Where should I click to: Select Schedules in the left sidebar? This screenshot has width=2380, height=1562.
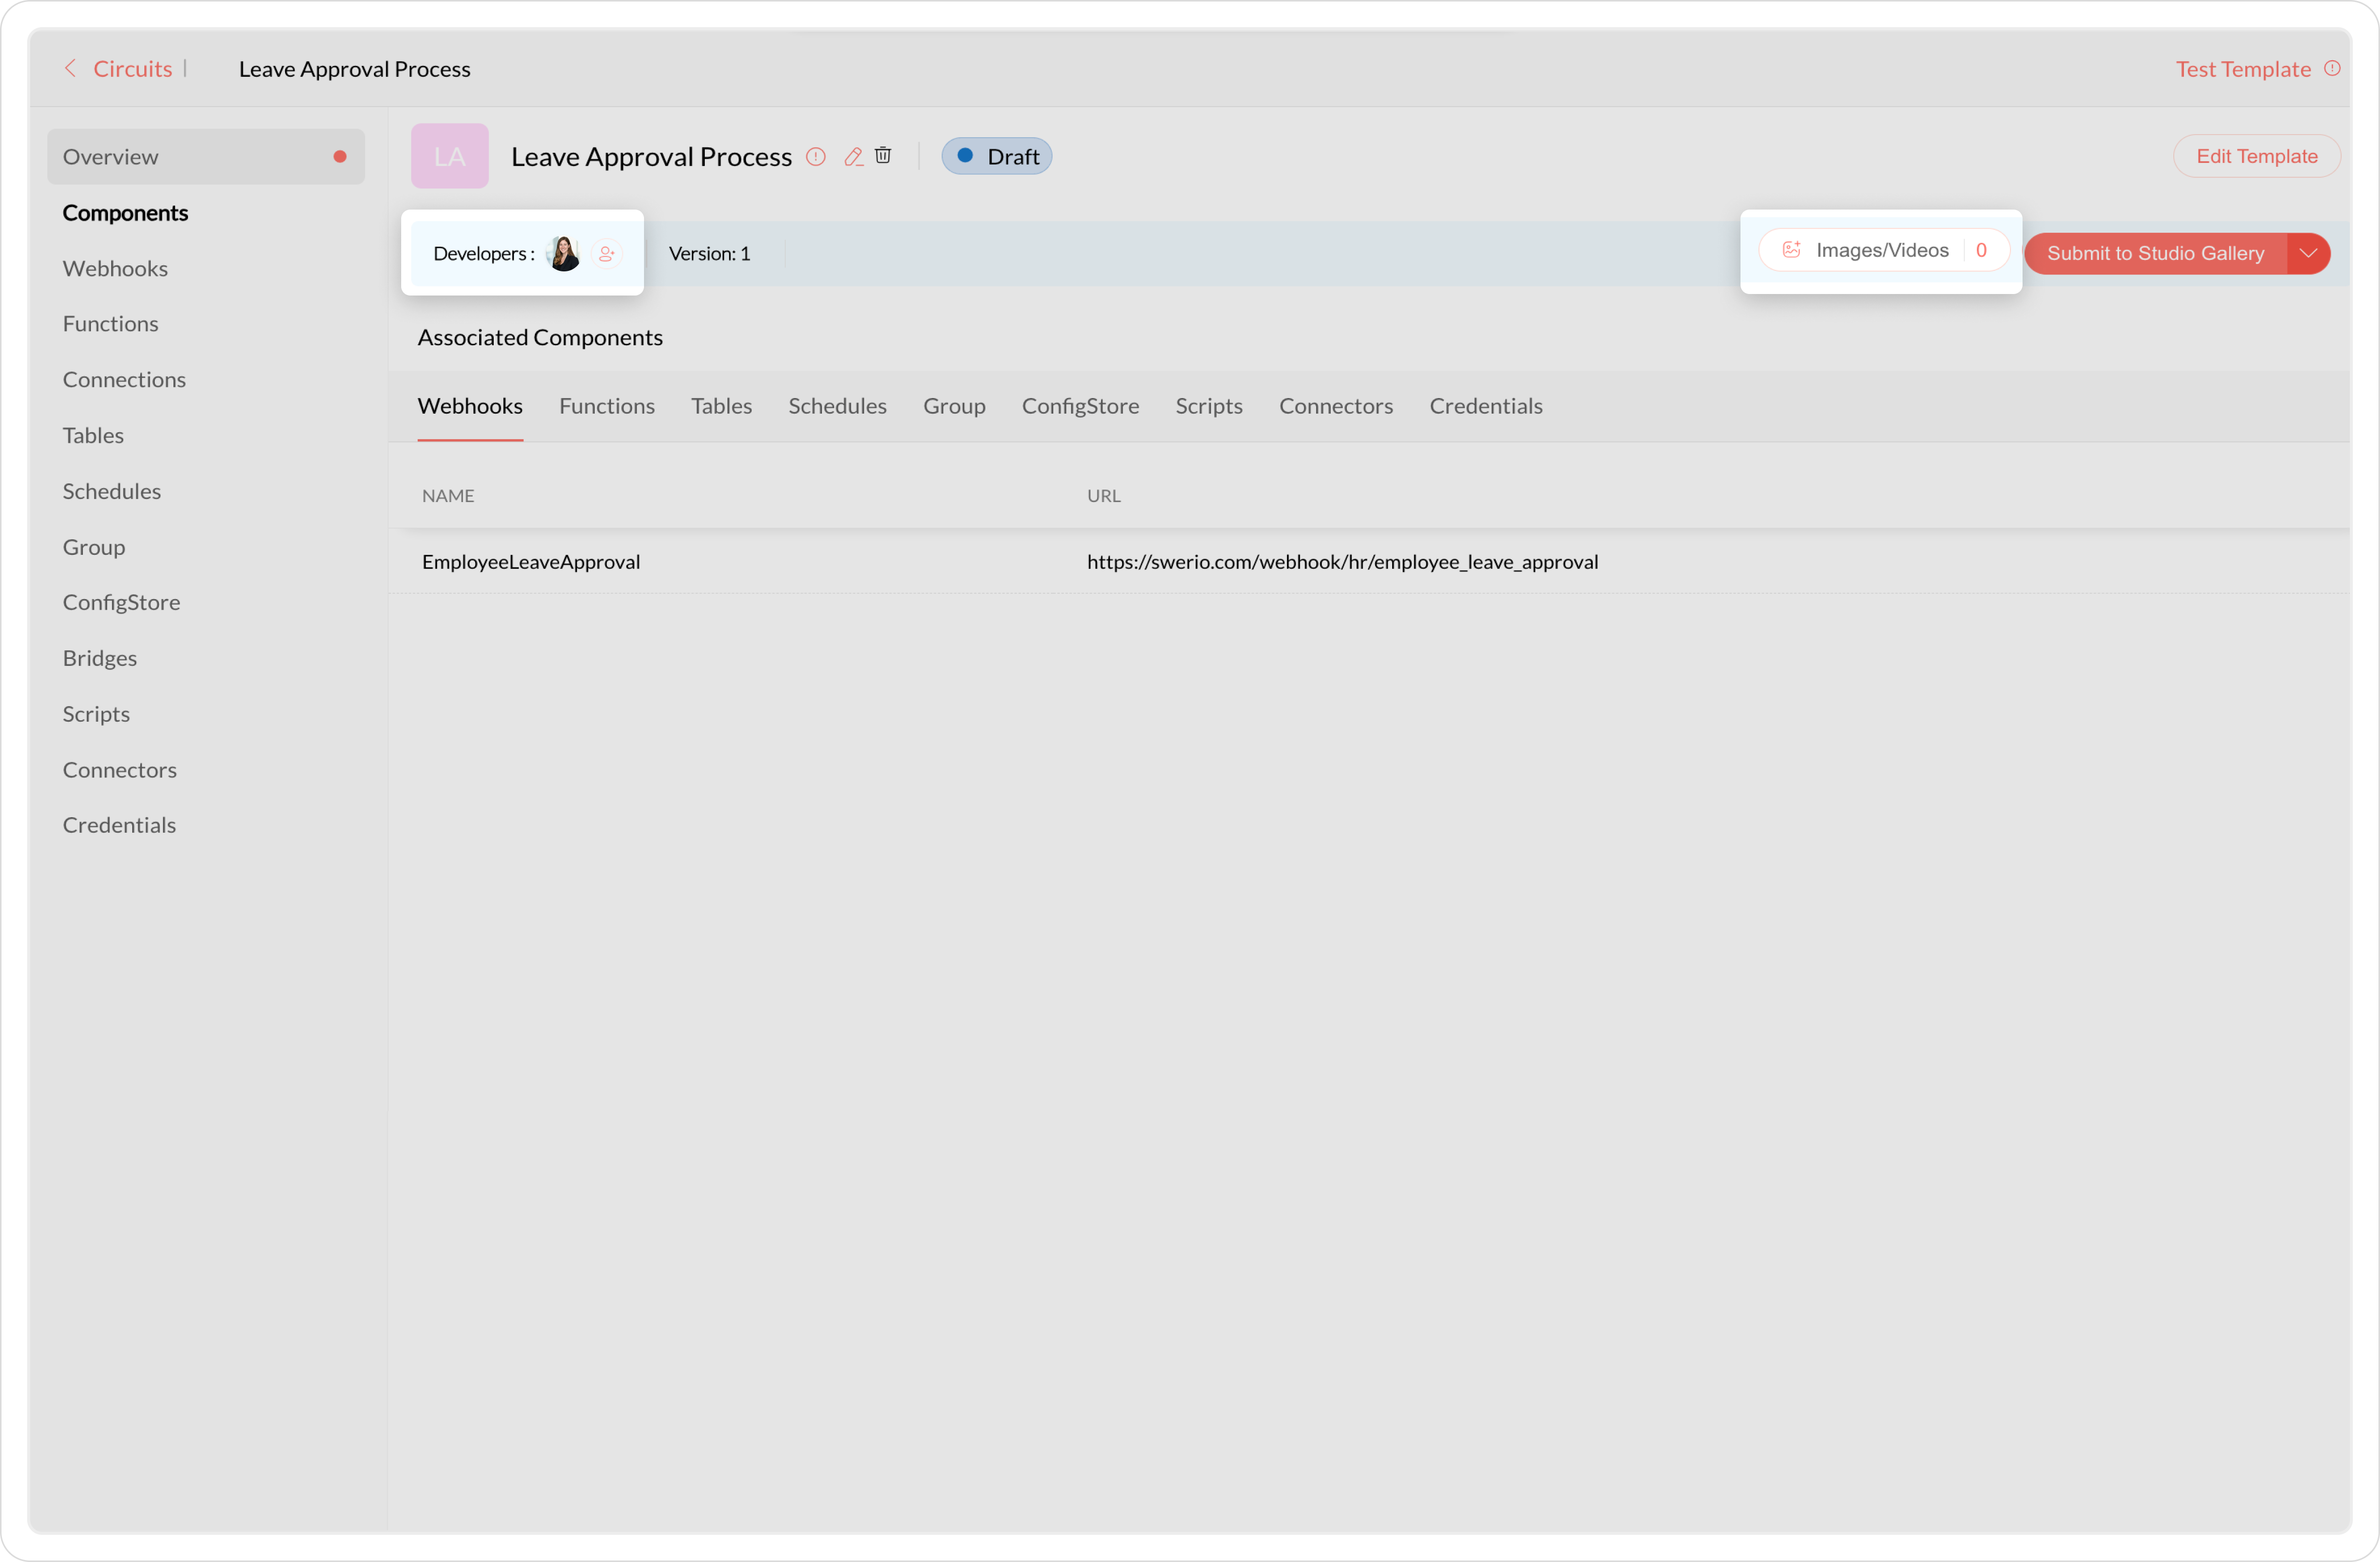pyautogui.click(x=111, y=492)
